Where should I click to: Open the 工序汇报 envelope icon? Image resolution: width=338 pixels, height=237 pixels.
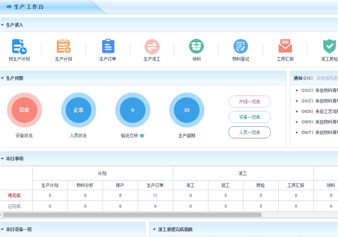tap(285, 46)
